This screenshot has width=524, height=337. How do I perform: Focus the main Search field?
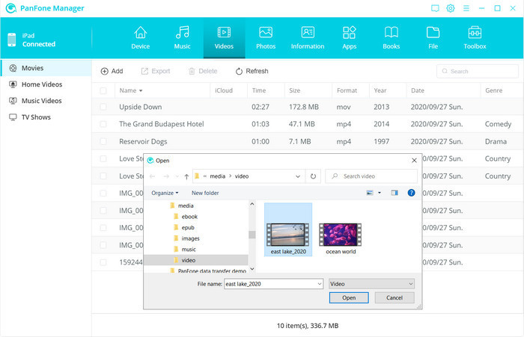[x=478, y=71]
